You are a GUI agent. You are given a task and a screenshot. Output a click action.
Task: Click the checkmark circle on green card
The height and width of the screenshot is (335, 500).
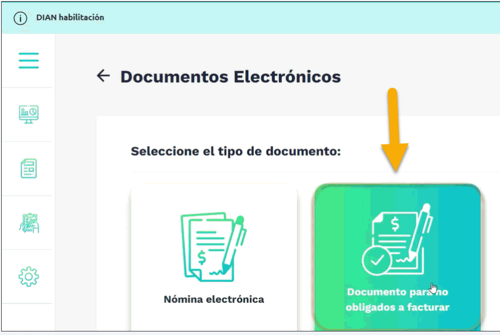click(x=377, y=261)
